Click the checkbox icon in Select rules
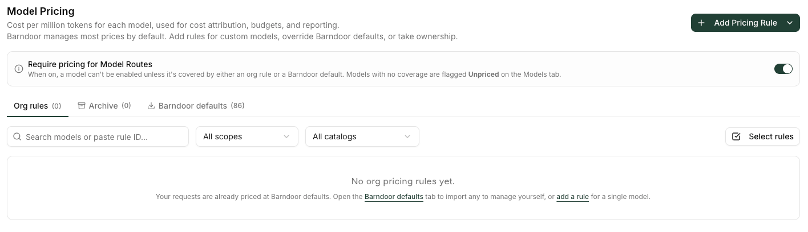This screenshot has height=232, width=808. click(736, 136)
